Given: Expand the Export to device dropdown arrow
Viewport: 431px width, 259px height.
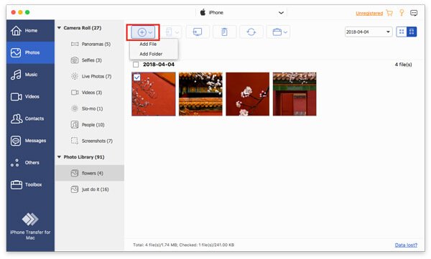Looking at the screenshot, I should point(177,32).
